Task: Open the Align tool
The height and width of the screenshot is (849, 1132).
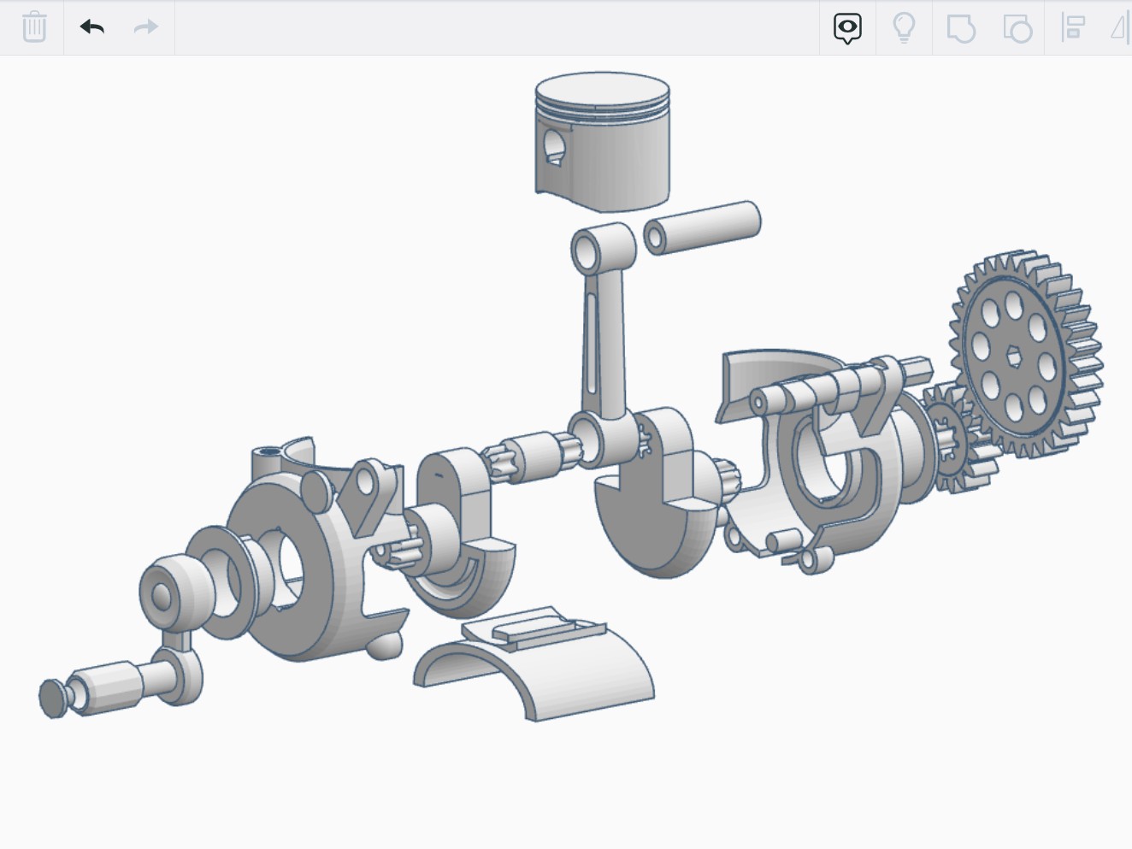Action: pyautogui.click(x=1074, y=27)
